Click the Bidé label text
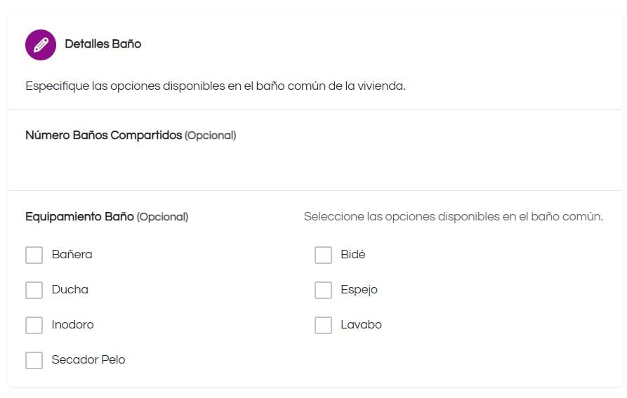This screenshot has height=398, width=627. click(353, 255)
